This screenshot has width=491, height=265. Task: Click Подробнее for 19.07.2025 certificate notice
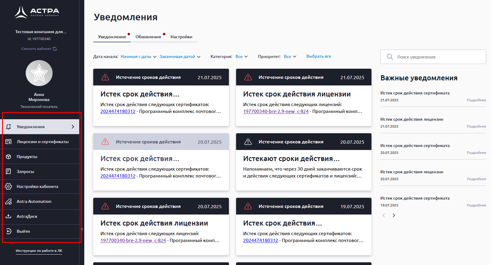coord(476,205)
